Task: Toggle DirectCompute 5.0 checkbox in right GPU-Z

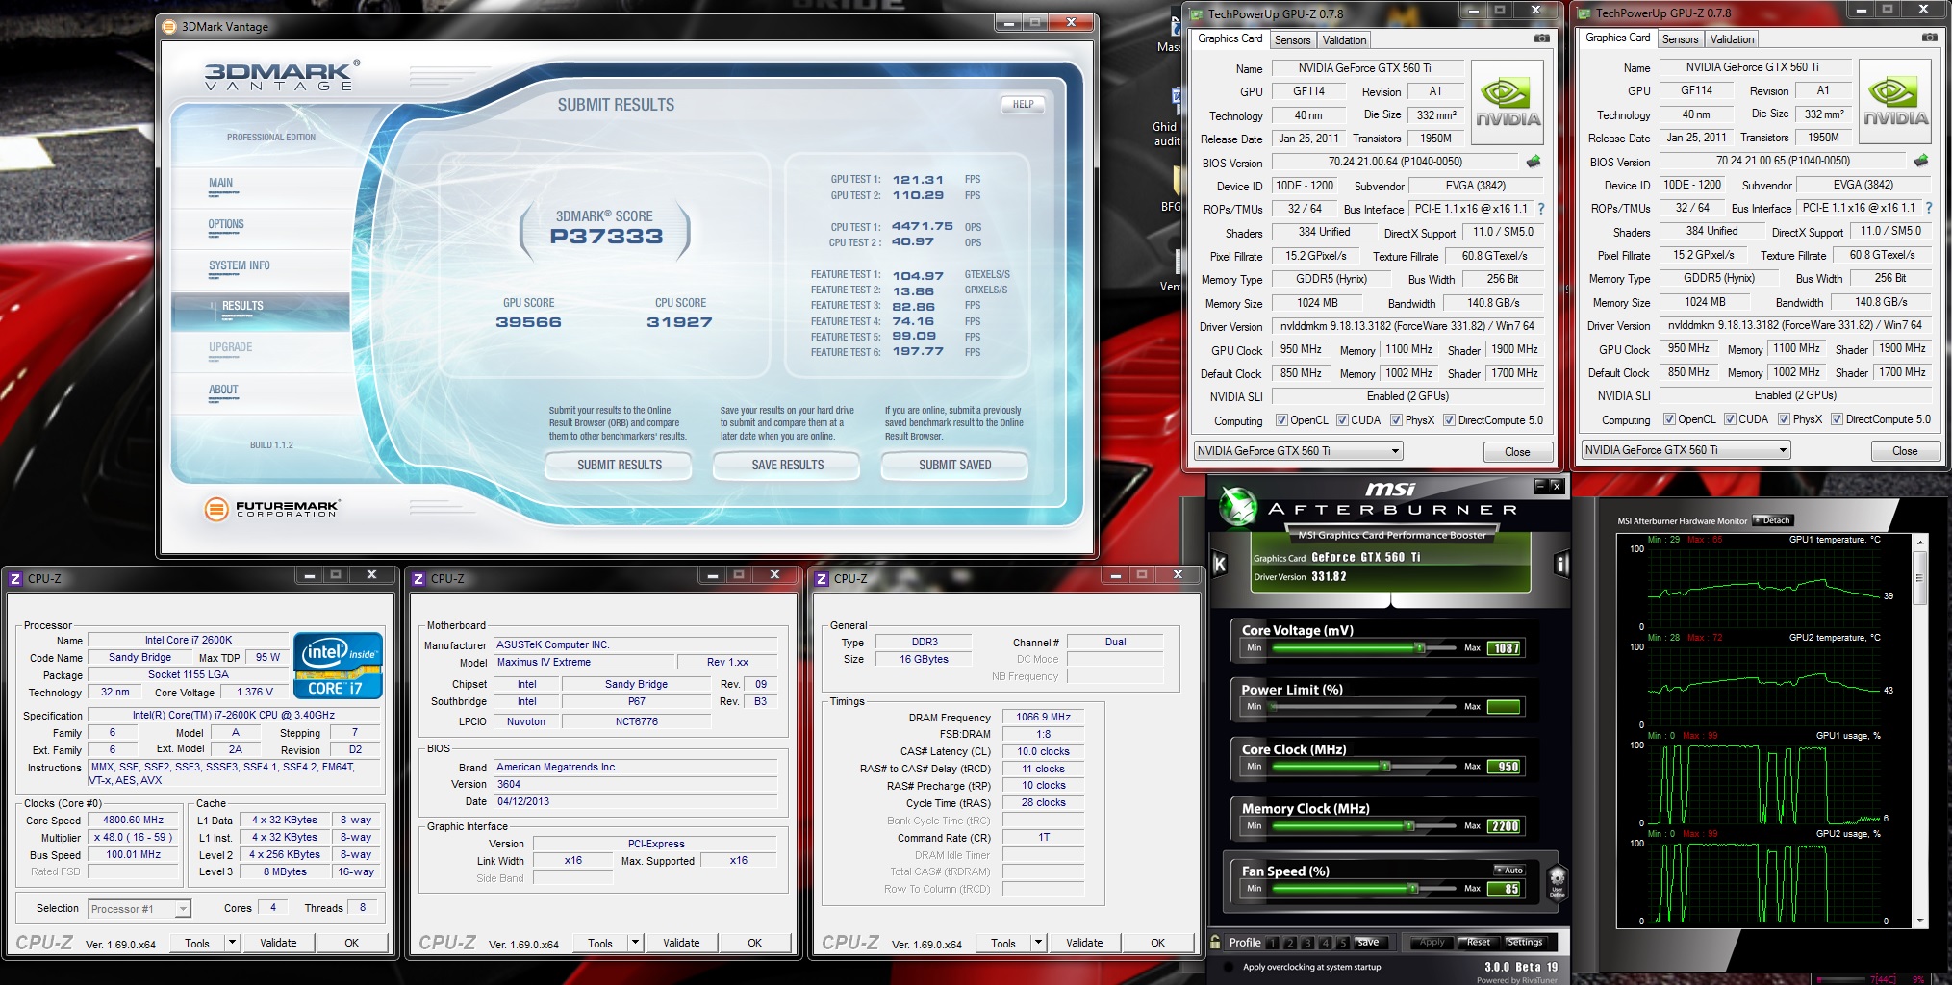Action: pos(1837,419)
